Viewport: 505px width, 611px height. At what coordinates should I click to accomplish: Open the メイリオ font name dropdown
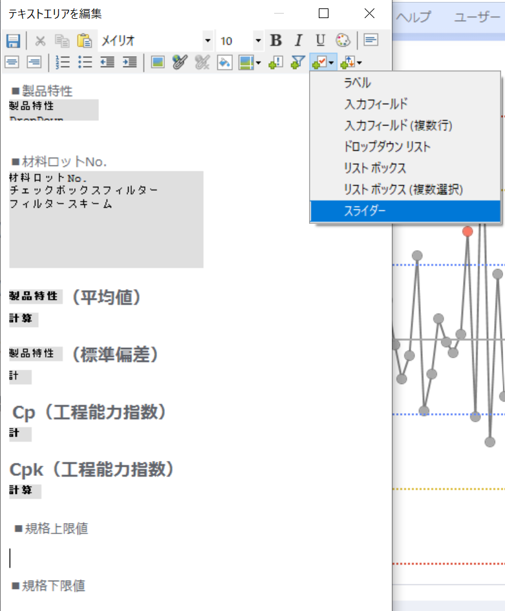pos(208,41)
